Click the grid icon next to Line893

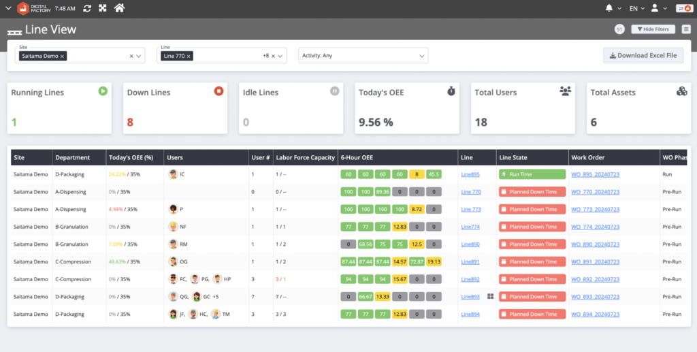pos(490,297)
